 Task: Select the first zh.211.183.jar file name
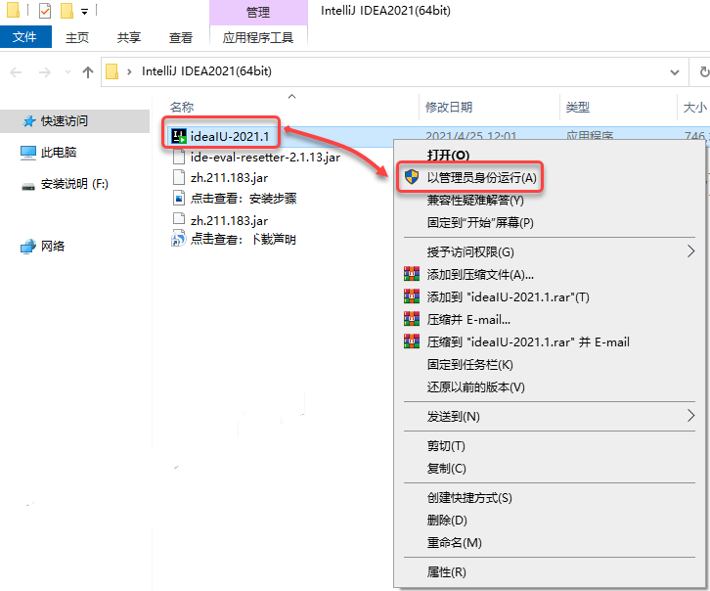pos(229,177)
